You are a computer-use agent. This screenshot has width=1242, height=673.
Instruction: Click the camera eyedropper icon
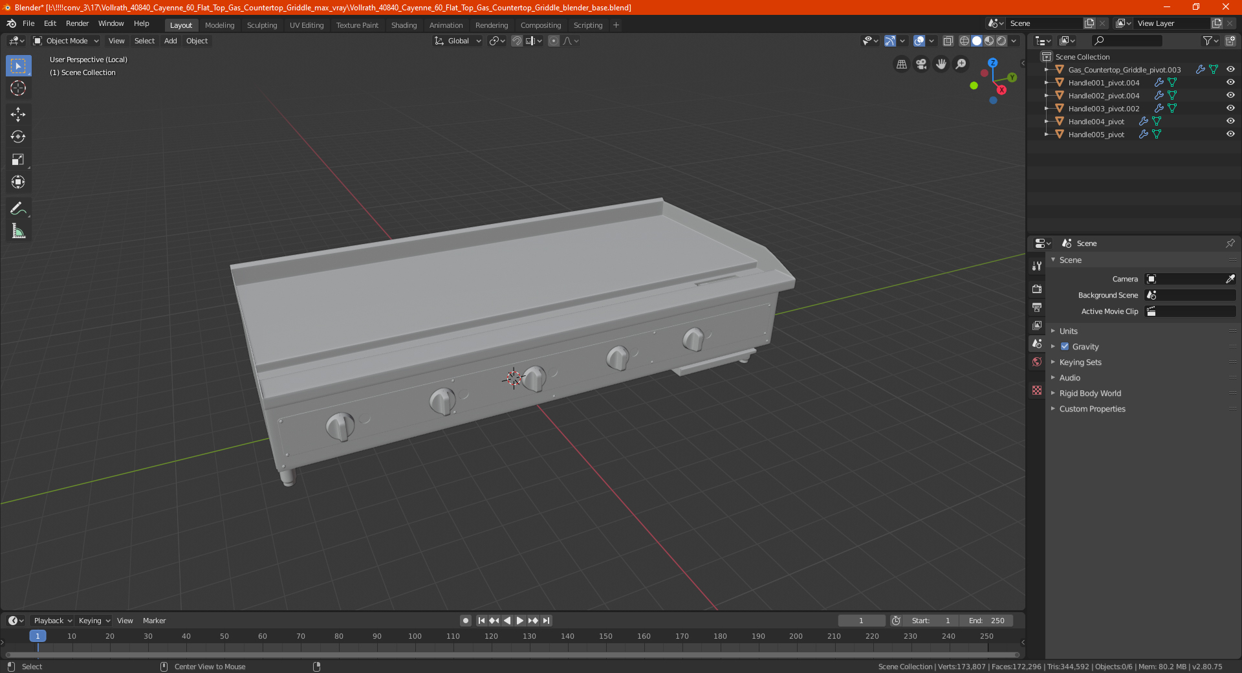pos(1230,279)
